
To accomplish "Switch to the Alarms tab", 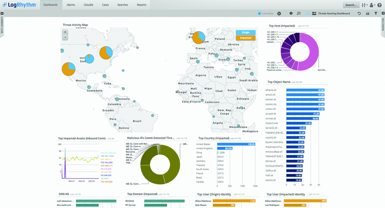I will click(71, 5).
